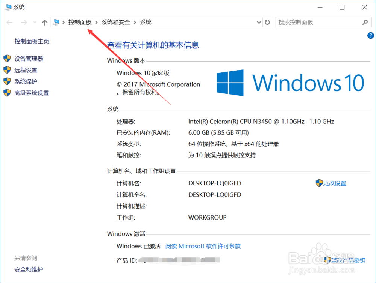Click the system icon in title bar

click(8, 7)
